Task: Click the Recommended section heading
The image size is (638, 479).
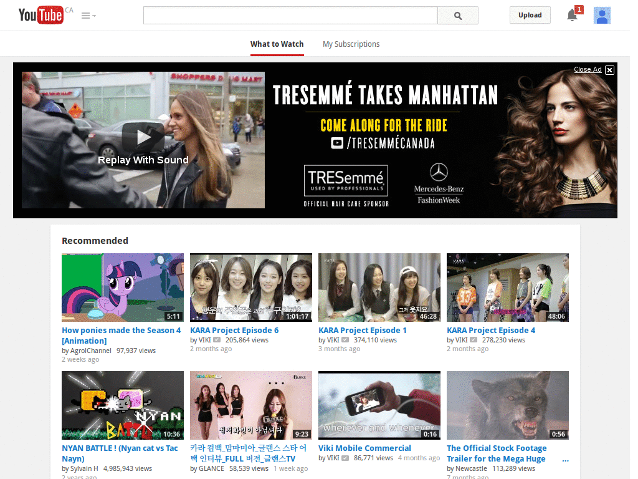Action: pyautogui.click(x=95, y=241)
